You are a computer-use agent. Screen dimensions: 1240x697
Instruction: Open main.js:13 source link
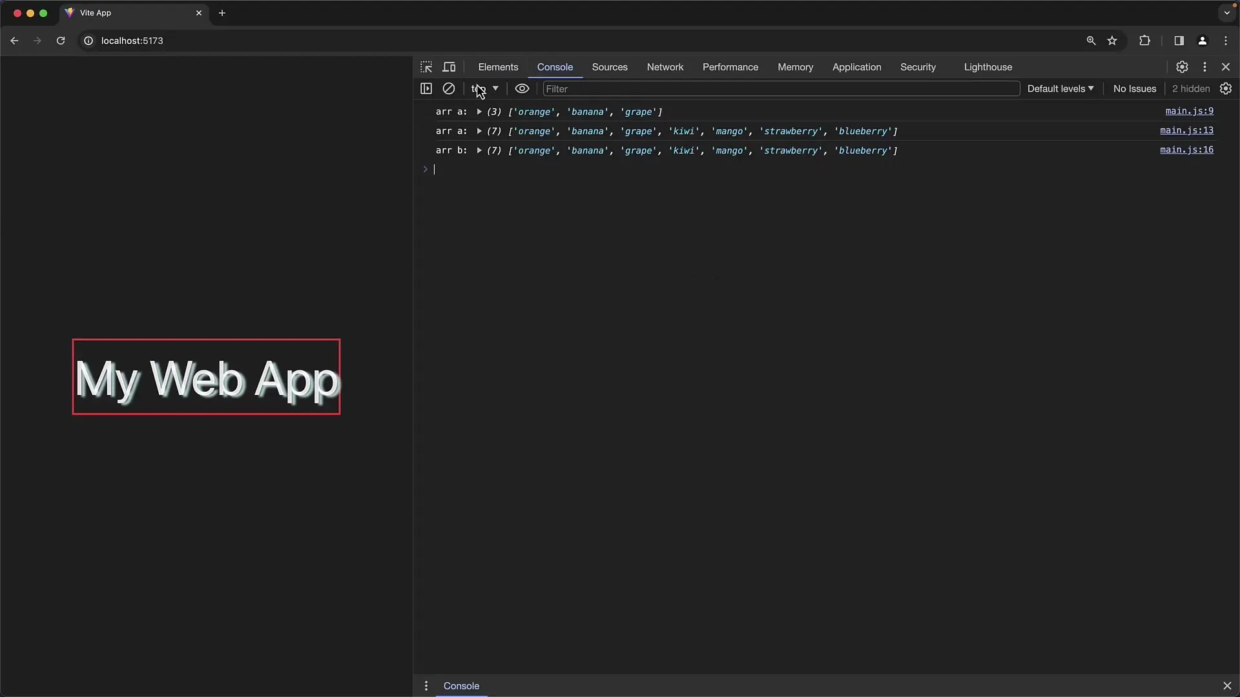1186,130
